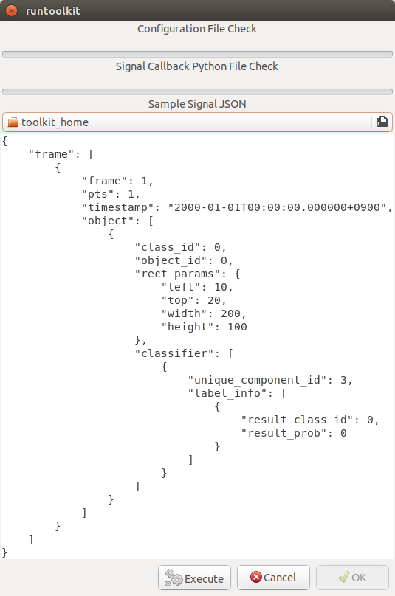
Task: Close the runtoolkit window
Action: pyautogui.click(x=11, y=10)
